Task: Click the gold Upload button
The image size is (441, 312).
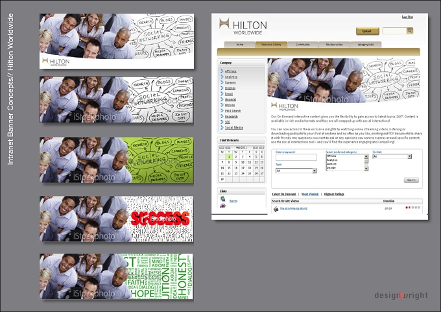Action: (367, 31)
